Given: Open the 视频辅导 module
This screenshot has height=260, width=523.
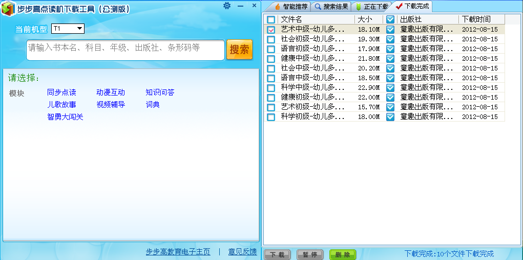Looking at the screenshot, I should pyautogui.click(x=111, y=105).
